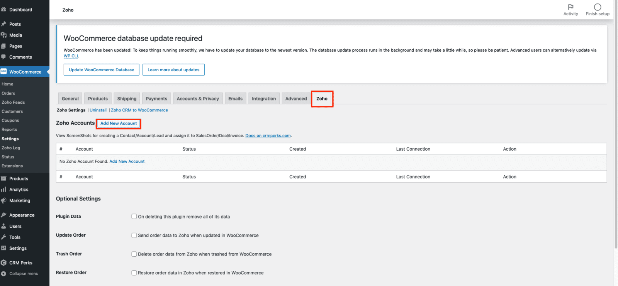Click the Dashboard gauge icon in sidebar

3,10
